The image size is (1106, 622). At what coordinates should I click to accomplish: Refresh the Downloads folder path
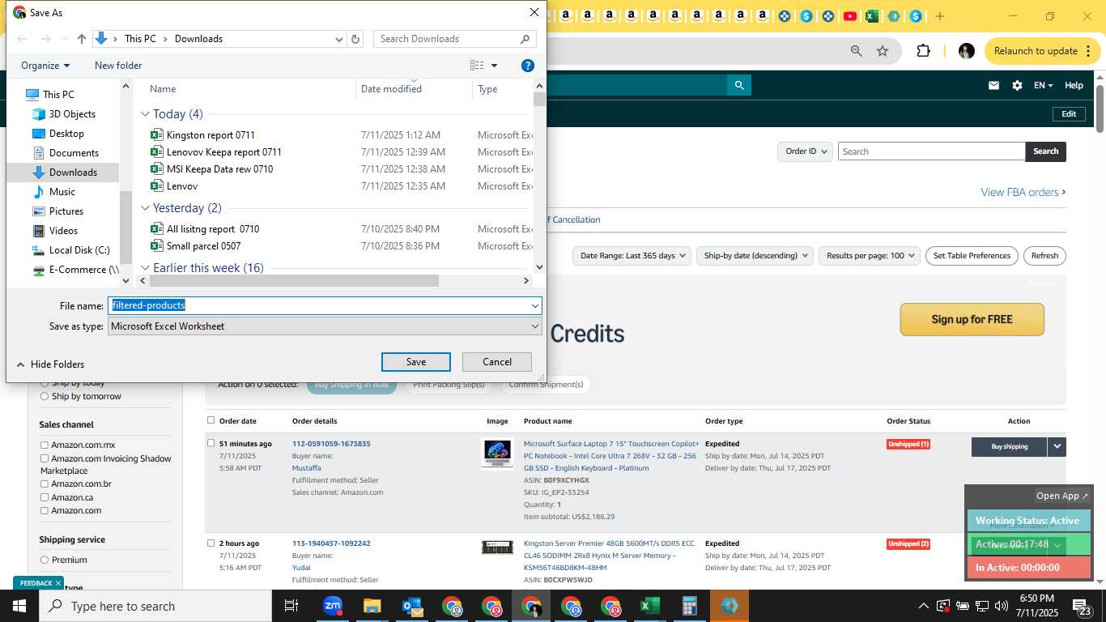(355, 39)
